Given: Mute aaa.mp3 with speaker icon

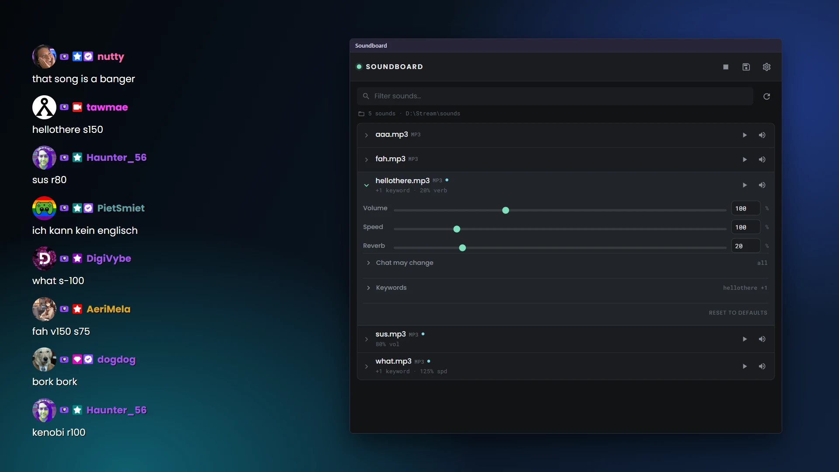Looking at the screenshot, I should 762,135.
